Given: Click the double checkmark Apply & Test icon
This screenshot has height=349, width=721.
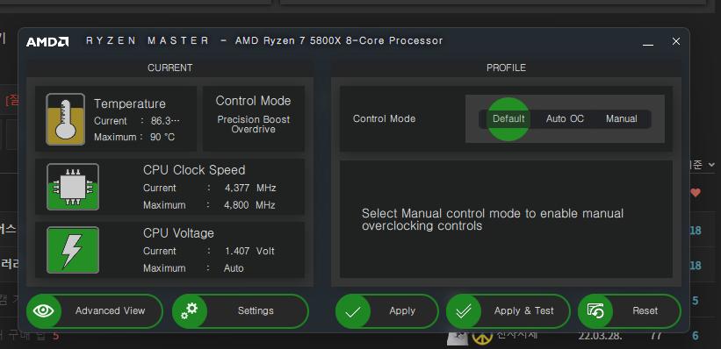Looking at the screenshot, I should tap(464, 312).
